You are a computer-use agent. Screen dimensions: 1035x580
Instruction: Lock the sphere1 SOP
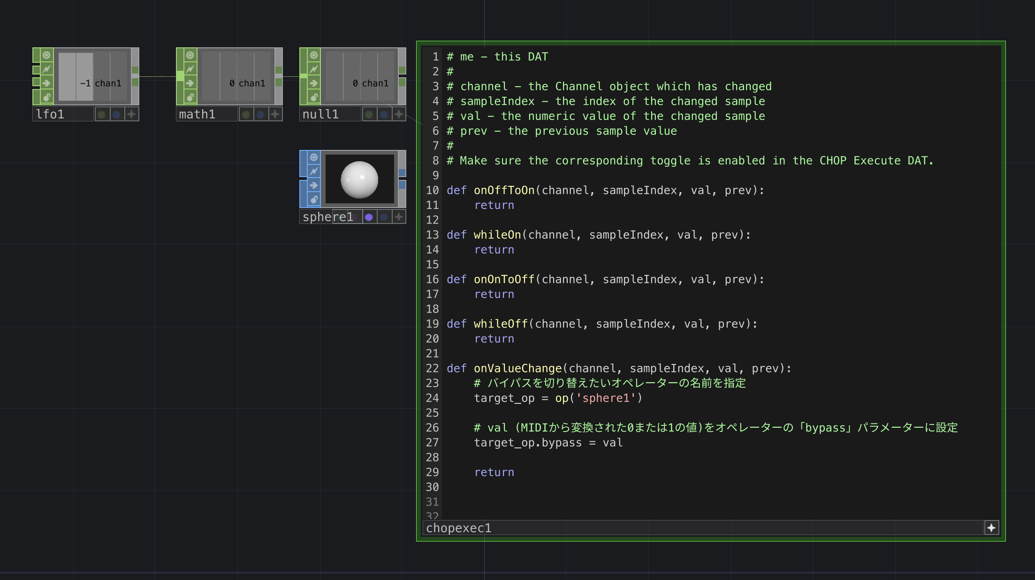[314, 200]
